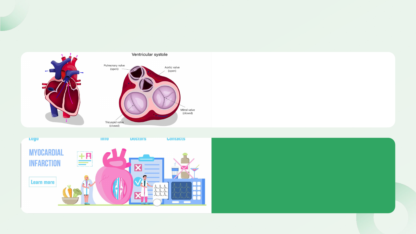
Task: Open the Doctors menu item
Action: tap(138, 139)
